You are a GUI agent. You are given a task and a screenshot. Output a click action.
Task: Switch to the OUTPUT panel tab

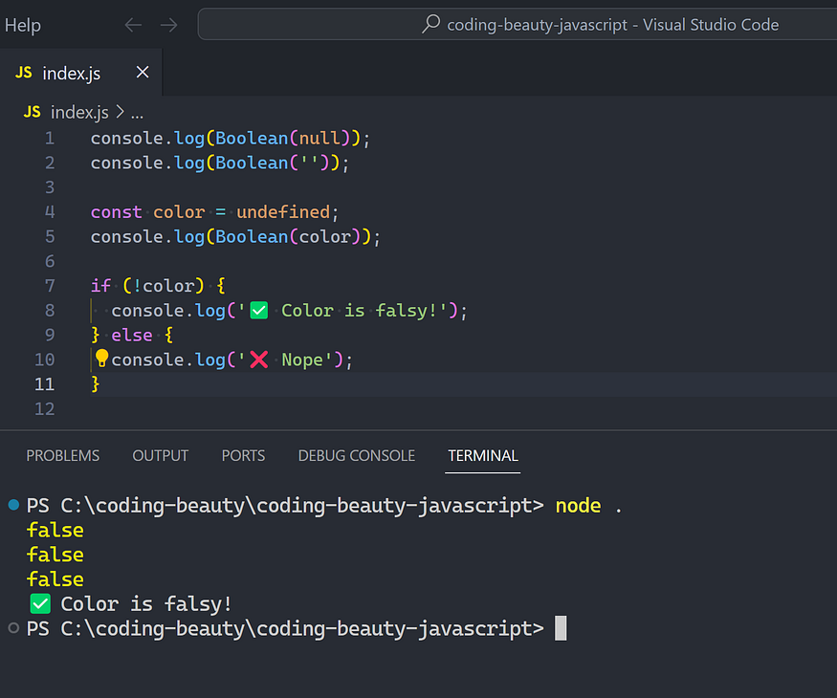click(160, 456)
